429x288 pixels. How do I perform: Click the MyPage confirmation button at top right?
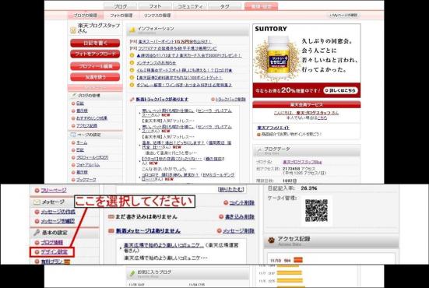coord(343,16)
